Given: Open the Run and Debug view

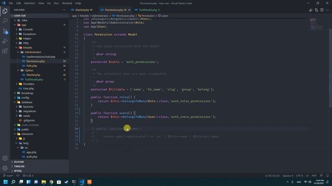Looking at the screenshot, I should tap(5, 41).
